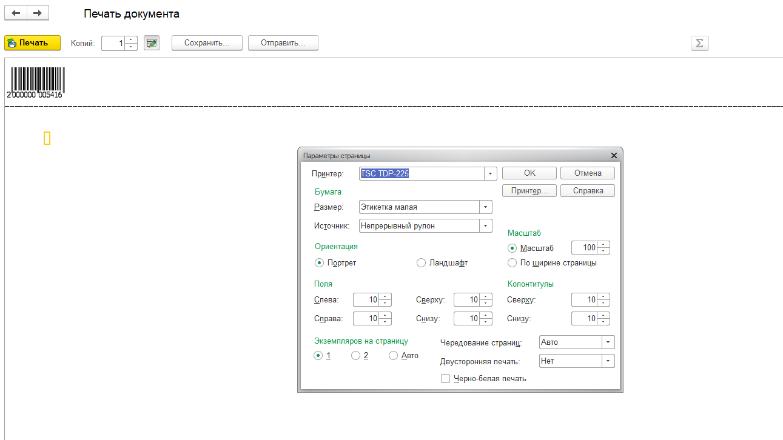
Task: Adjust Колонтитулы Снизу stepper
Action: tap(603, 319)
